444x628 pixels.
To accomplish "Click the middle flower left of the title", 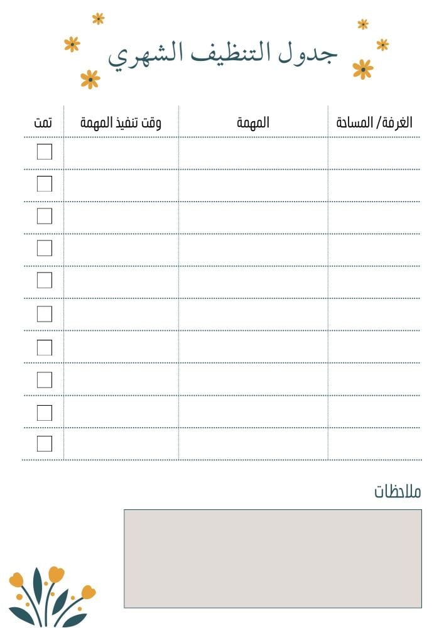I will (72, 44).
